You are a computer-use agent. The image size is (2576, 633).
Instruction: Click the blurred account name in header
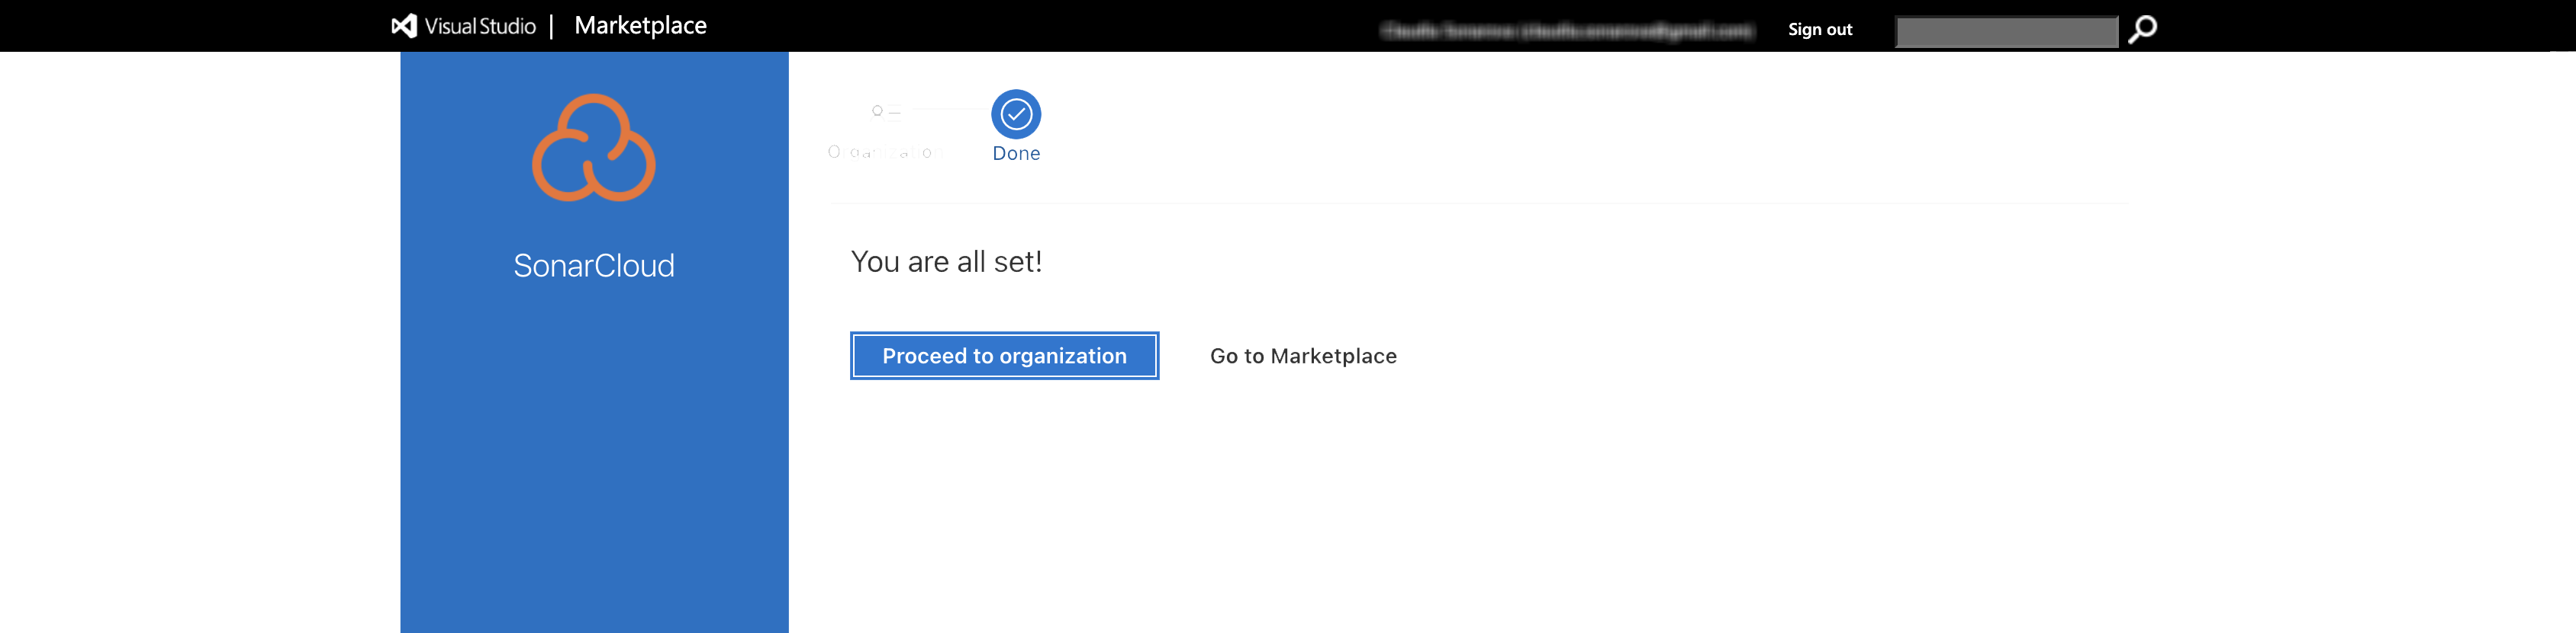(1566, 31)
